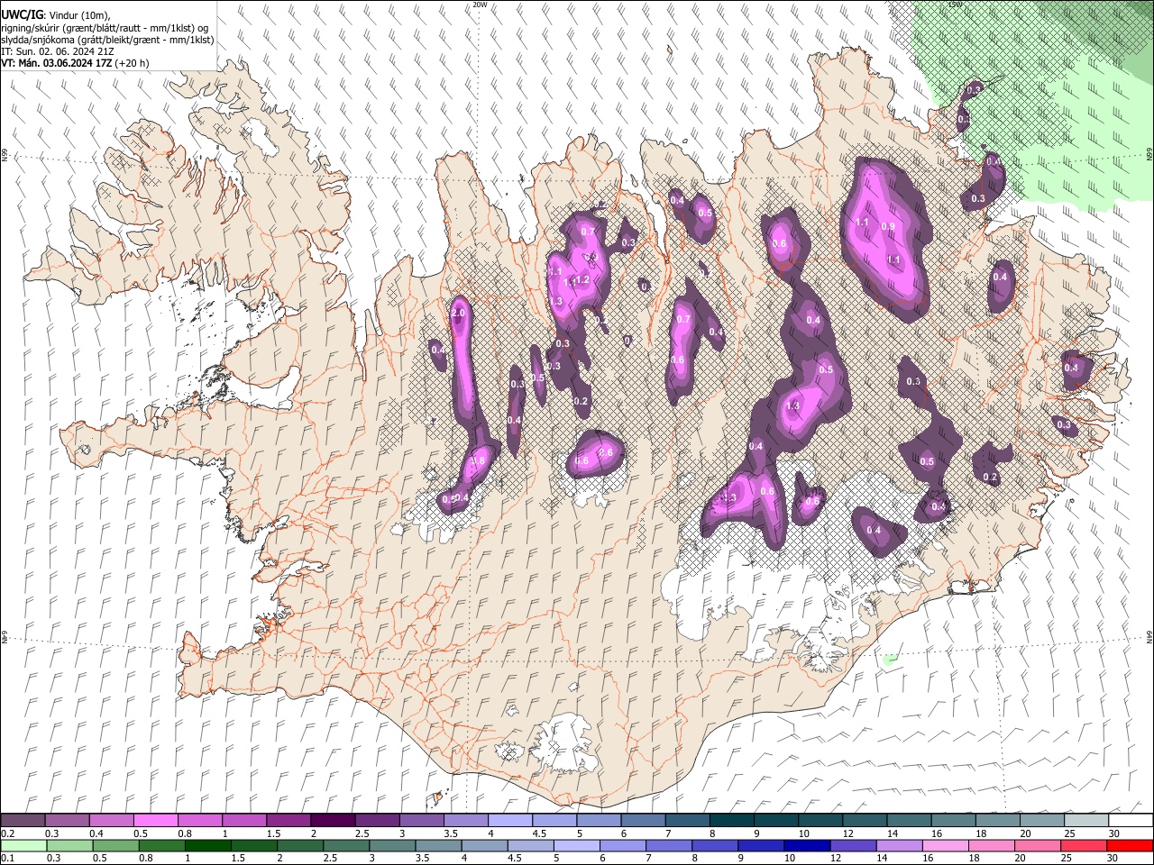The width and height of the screenshot is (1154, 865).
Task: Click the '1.2' precipitation value on the map
Action: 582,280
